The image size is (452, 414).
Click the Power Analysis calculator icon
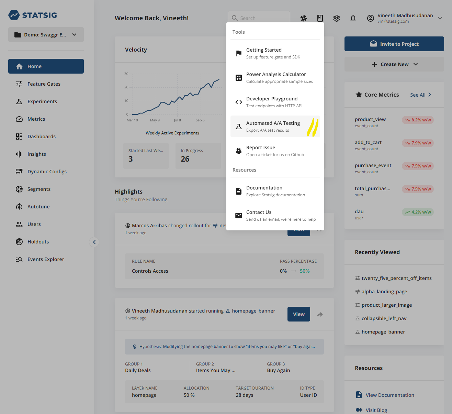coord(239,78)
